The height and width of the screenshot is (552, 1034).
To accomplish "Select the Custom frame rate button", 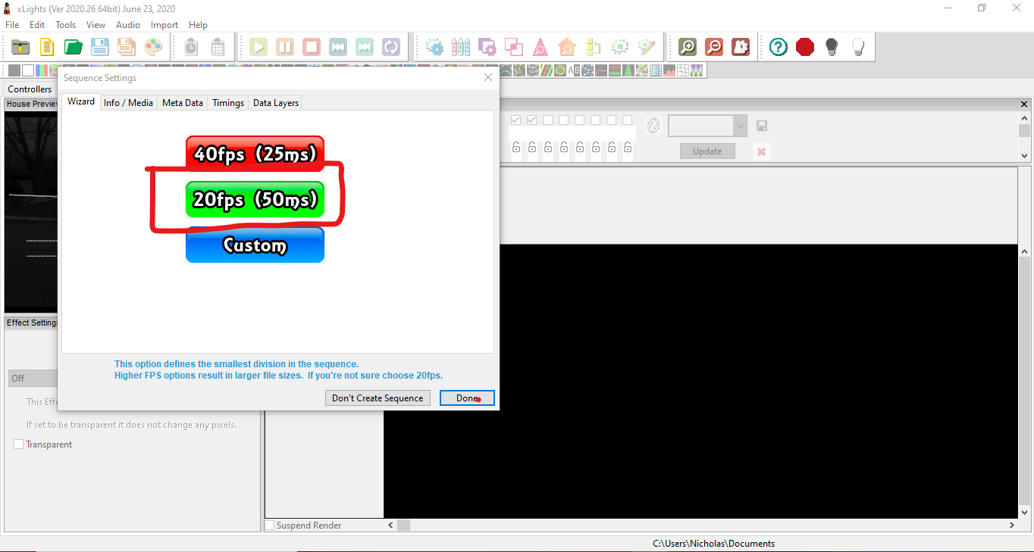I will 255,245.
